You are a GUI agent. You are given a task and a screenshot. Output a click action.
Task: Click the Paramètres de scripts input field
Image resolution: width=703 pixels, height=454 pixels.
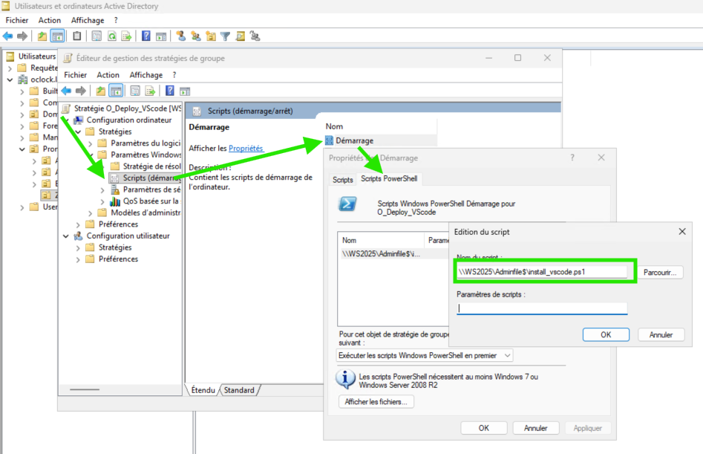[x=542, y=308]
